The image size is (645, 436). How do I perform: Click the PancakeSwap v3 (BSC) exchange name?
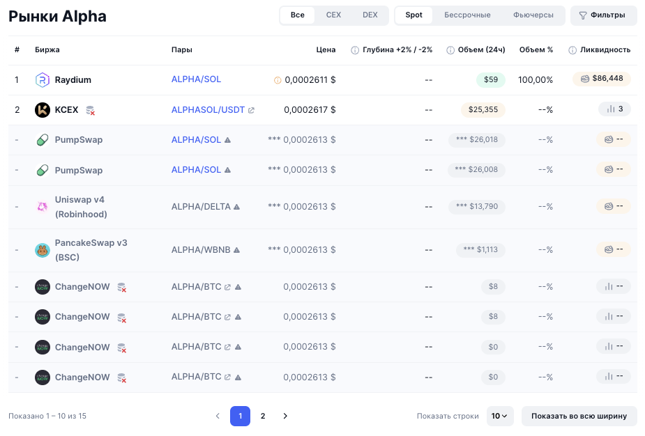[91, 250]
